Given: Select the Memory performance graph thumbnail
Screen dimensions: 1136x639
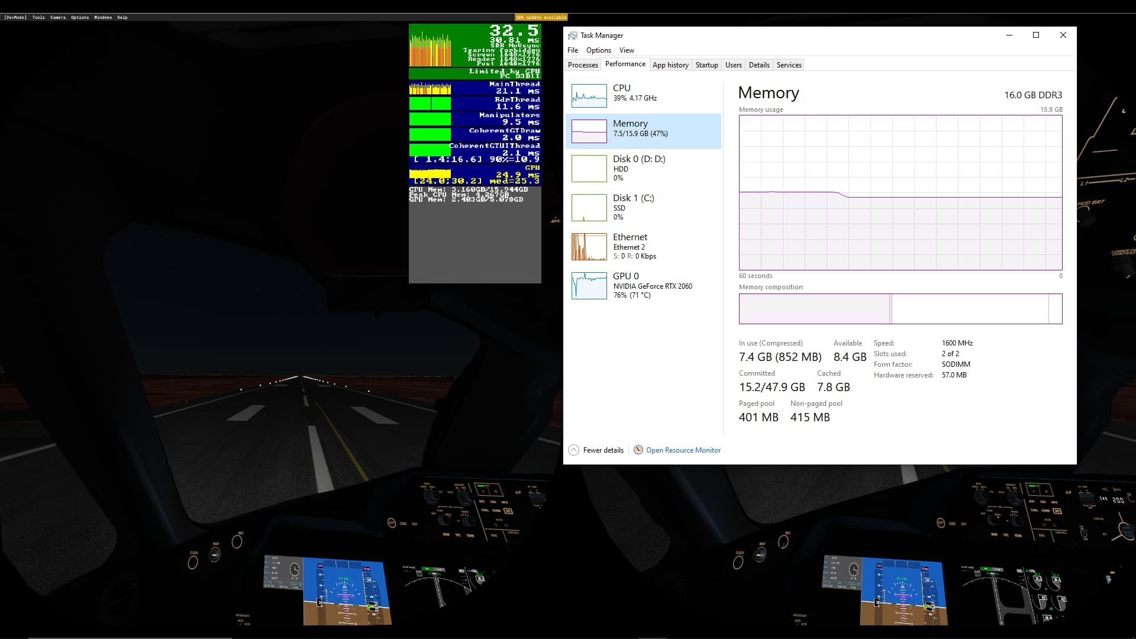Looking at the screenshot, I should (589, 131).
